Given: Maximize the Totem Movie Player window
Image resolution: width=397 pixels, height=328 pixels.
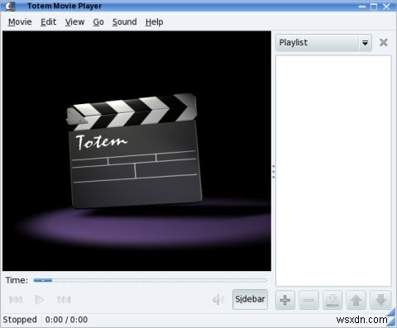Looking at the screenshot, I should coord(374,7).
